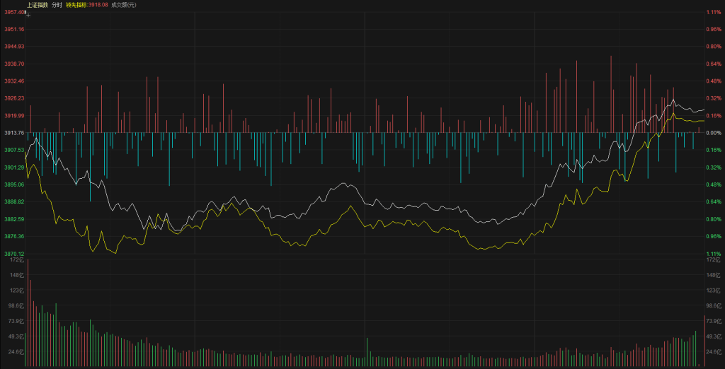Select the red 0.64% label on right axis
This screenshot has height=369, width=725.
[712, 64]
